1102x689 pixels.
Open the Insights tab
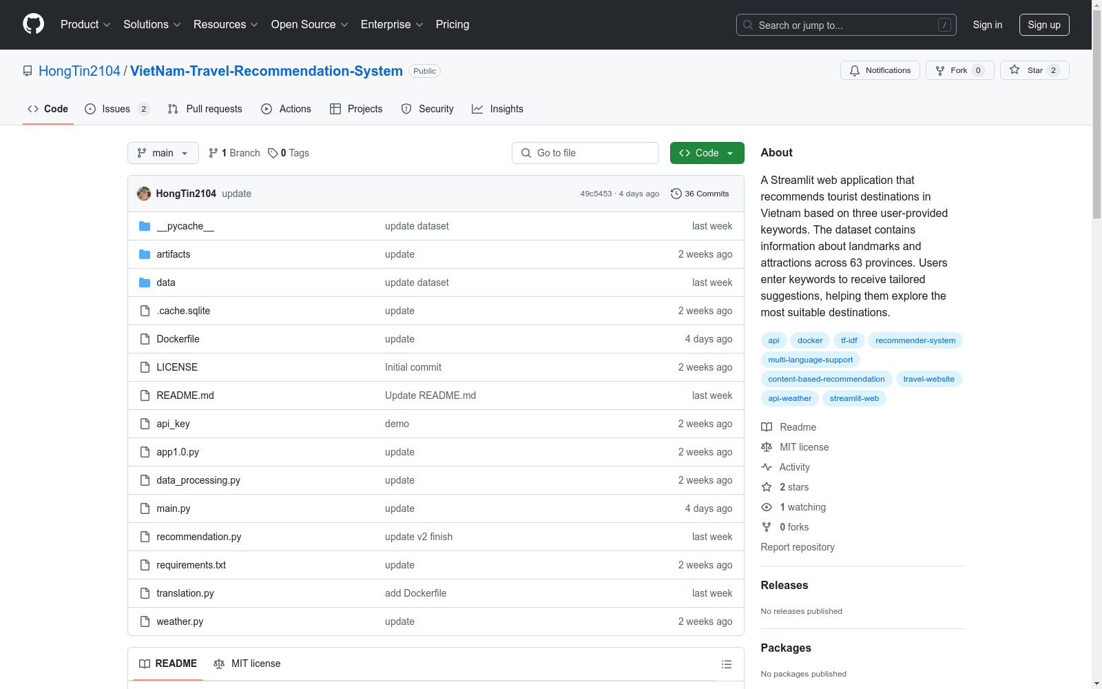tap(497, 109)
